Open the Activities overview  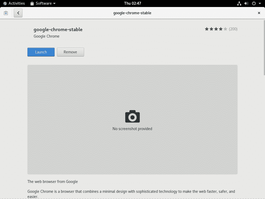click(14, 3)
